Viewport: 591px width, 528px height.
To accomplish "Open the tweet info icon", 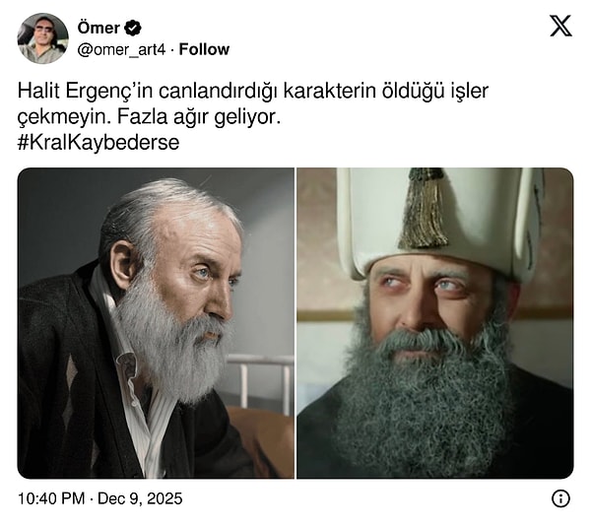I will coord(560,498).
